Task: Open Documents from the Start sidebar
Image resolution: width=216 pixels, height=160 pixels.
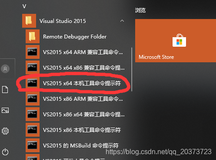Action: (x=5, y=90)
